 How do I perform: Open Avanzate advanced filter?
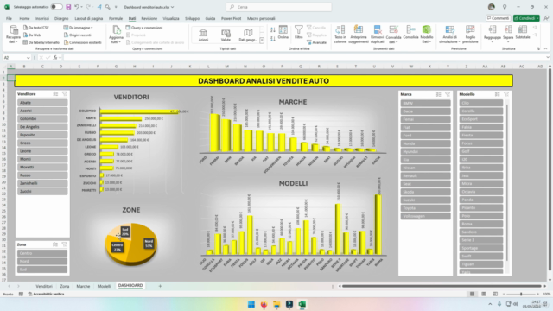tap(317, 42)
